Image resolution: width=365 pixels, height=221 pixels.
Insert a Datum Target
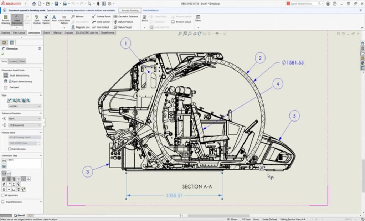[x=123, y=27]
